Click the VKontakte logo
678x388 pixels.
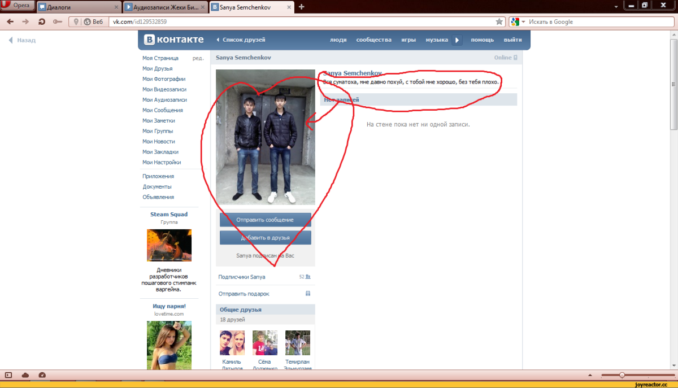(174, 40)
